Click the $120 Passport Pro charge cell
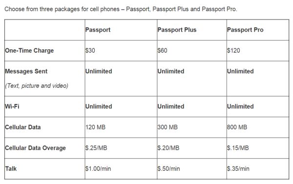The height and width of the screenshot is (184, 293). click(233, 50)
